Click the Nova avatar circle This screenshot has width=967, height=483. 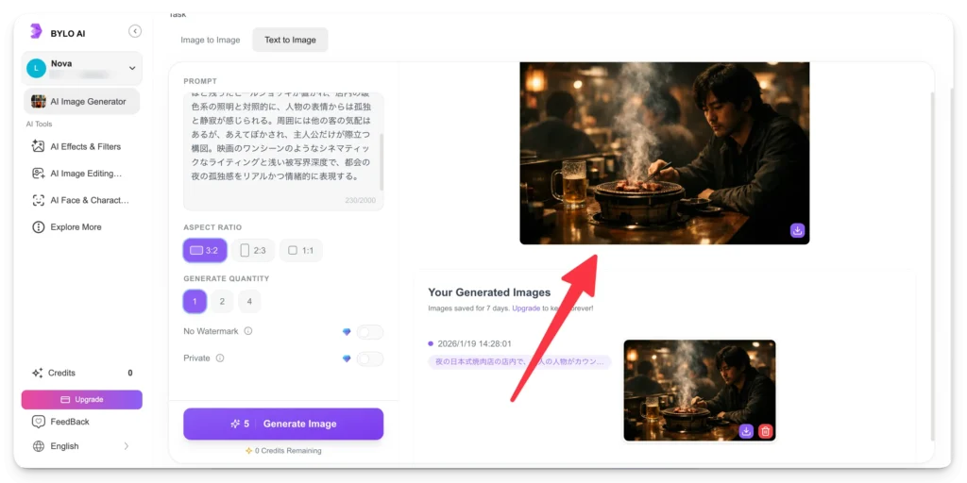pyautogui.click(x=37, y=68)
